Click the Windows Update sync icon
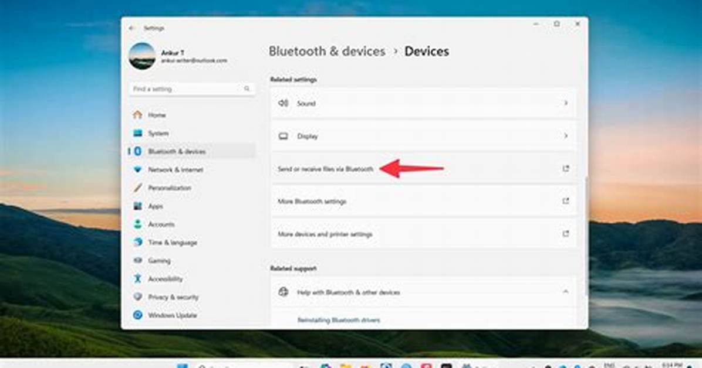Image resolution: width=702 pixels, height=368 pixels. (138, 315)
